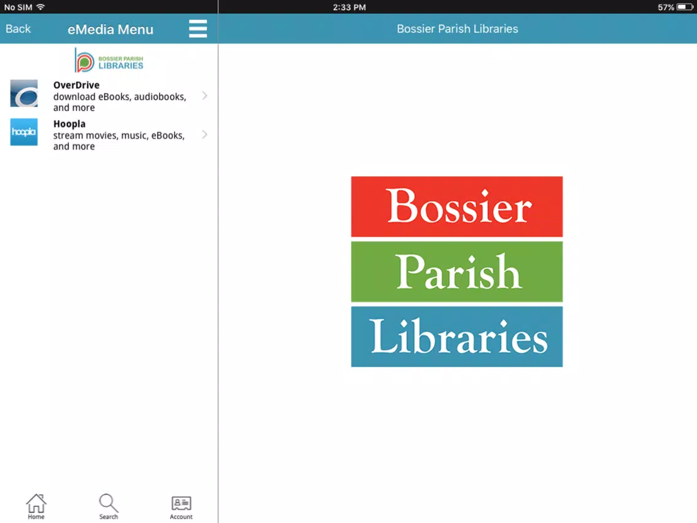Open the hamburger menu icon

click(x=198, y=29)
